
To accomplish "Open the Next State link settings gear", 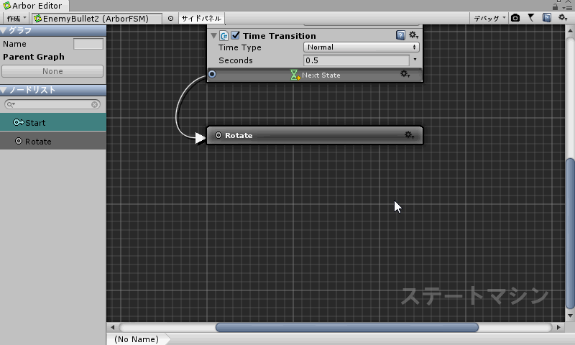I will pos(405,75).
